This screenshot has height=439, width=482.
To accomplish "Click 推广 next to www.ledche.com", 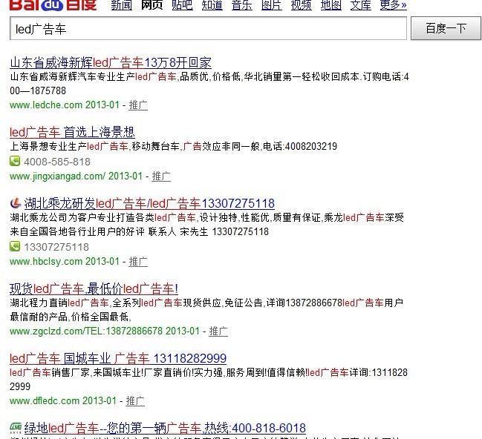I will click(x=138, y=105).
